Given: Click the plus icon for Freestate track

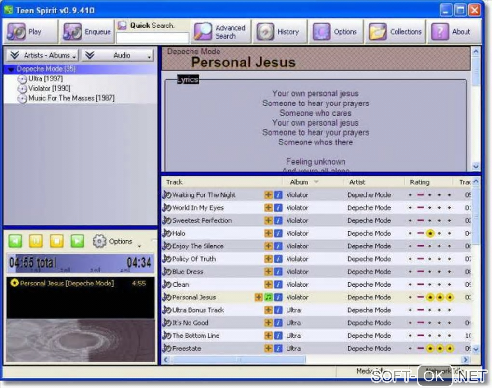Looking at the screenshot, I should pos(268,348).
